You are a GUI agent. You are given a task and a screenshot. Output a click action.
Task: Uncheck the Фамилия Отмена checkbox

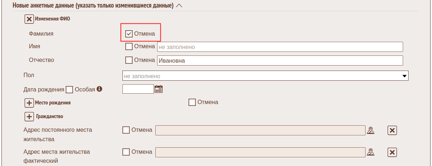[x=129, y=34]
